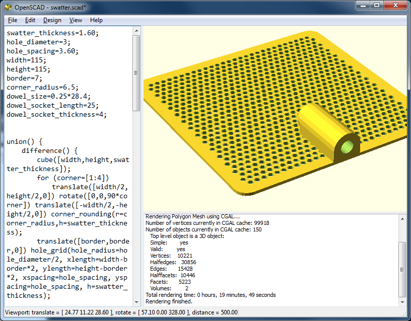Viewport: 411px width, 321px height.
Task: Click the corner_radius=6.5 code line
Action: (x=42, y=87)
